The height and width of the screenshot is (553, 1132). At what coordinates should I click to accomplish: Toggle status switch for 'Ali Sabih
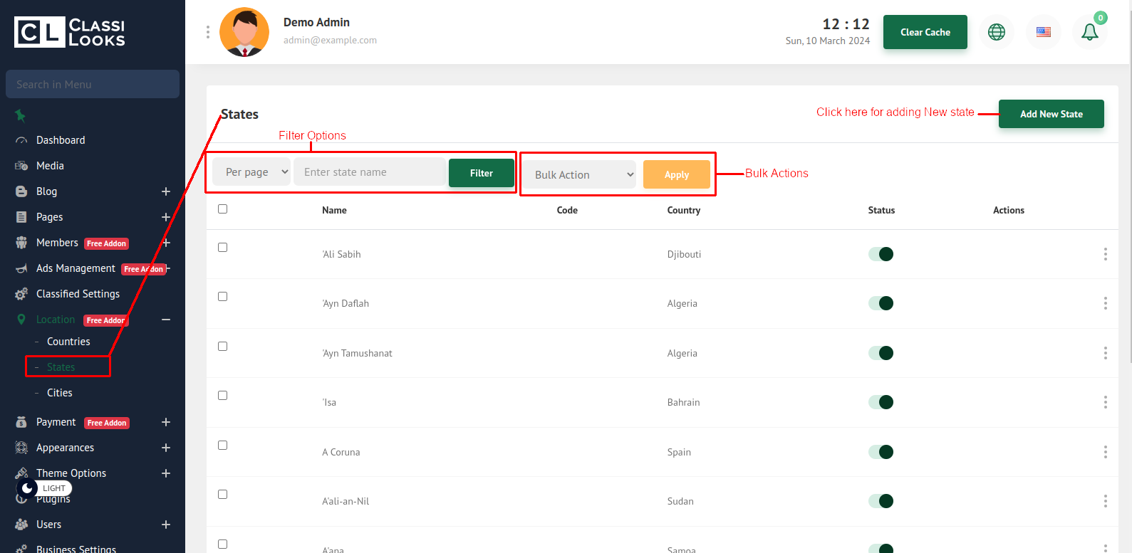[881, 254]
